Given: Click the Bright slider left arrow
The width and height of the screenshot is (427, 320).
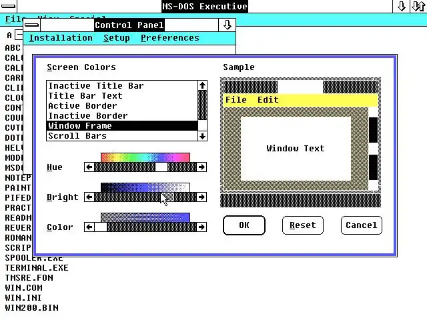Looking at the screenshot, I should click(x=89, y=197).
